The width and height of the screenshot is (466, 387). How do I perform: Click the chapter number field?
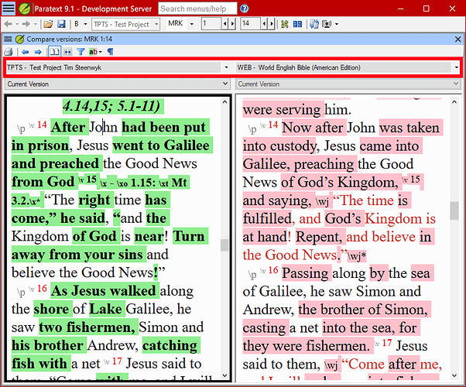(211, 23)
